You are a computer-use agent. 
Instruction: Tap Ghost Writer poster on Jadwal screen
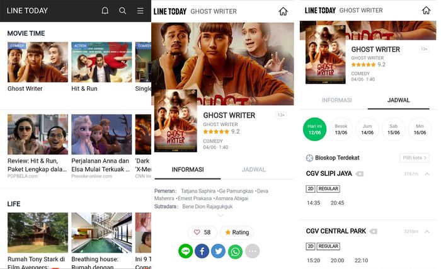click(x=326, y=54)
